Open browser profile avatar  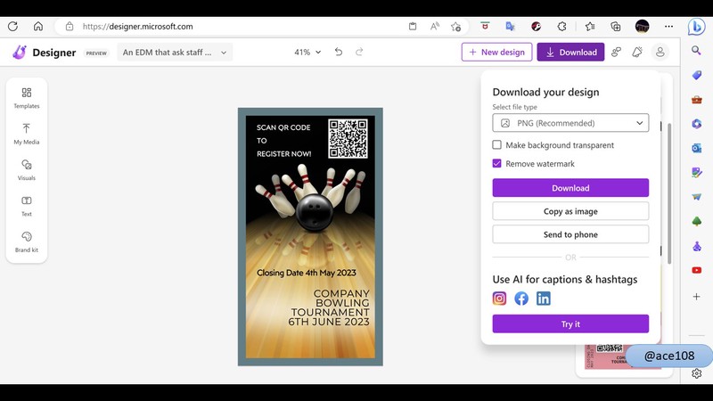pyautogui.click(x=642, y=27)
